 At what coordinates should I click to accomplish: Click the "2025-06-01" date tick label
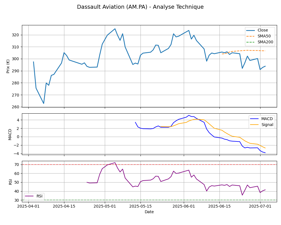(184, 206)
